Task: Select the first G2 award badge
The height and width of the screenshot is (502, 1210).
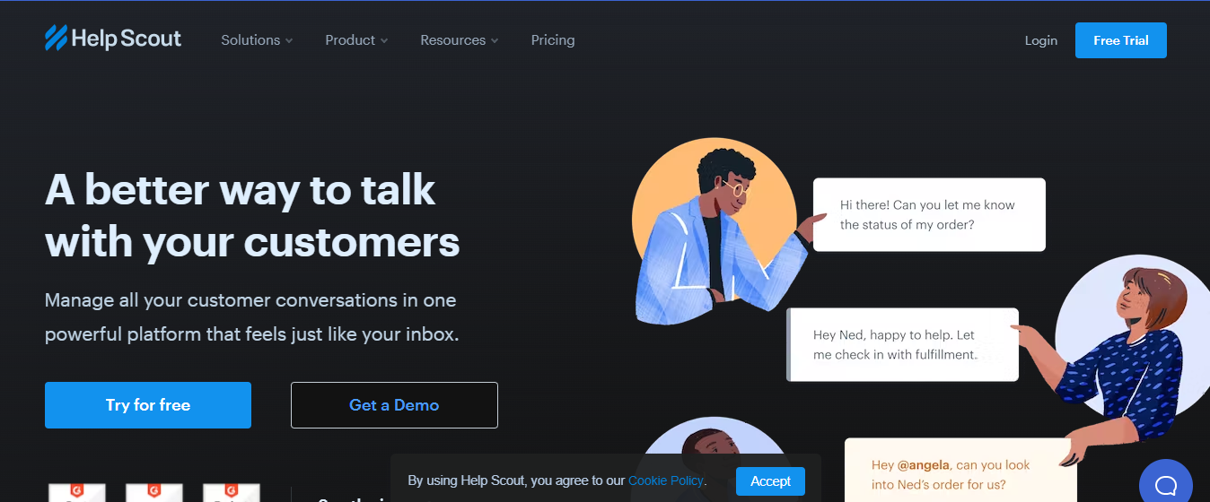Action: point(76,492)
